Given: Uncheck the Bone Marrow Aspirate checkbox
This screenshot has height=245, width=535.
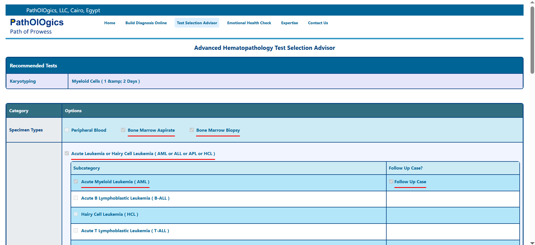Looking at the screenshot, I should pyautogui.click(x=123, y=130).
